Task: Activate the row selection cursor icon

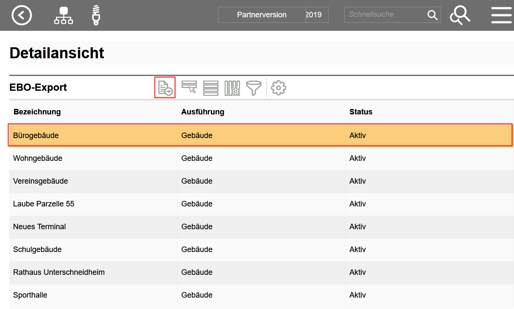Action: tap(189, 88)
